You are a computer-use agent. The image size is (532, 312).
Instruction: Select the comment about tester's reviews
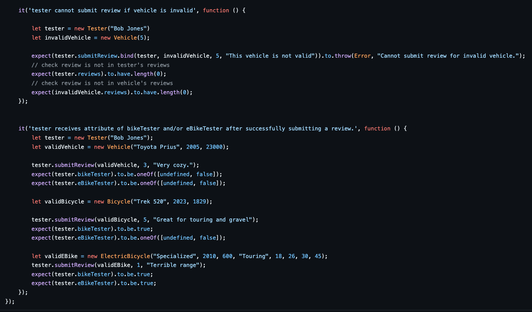[101, 65]
